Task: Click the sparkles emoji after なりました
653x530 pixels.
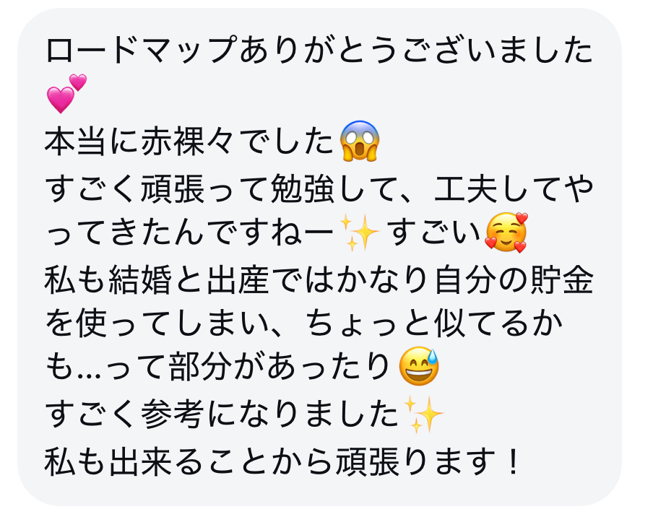Action: point(423,414)
